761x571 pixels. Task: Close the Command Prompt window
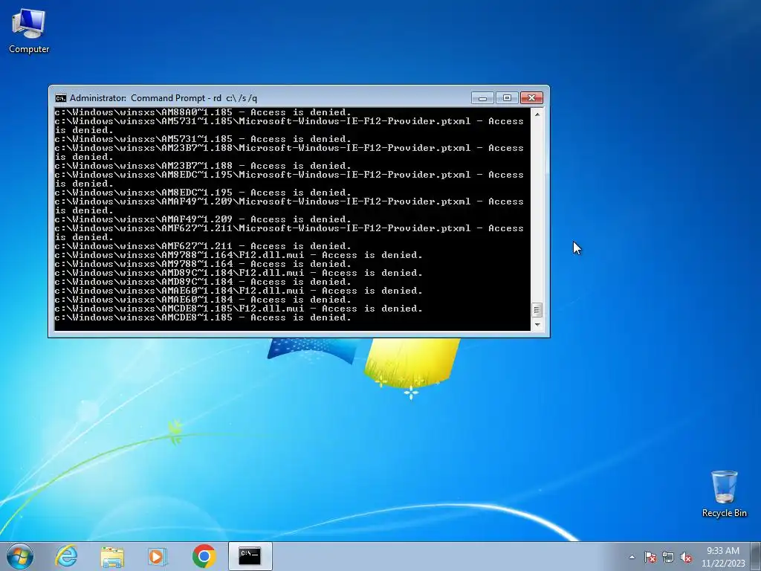point(531,98)
